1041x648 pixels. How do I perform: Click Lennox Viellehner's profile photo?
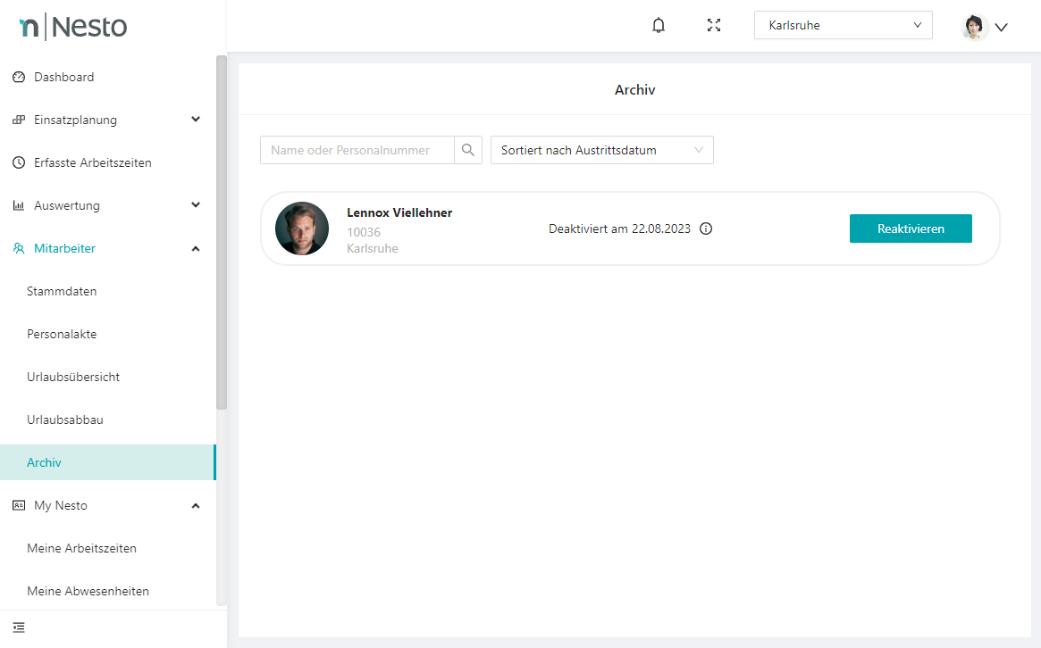pos(302,228)
